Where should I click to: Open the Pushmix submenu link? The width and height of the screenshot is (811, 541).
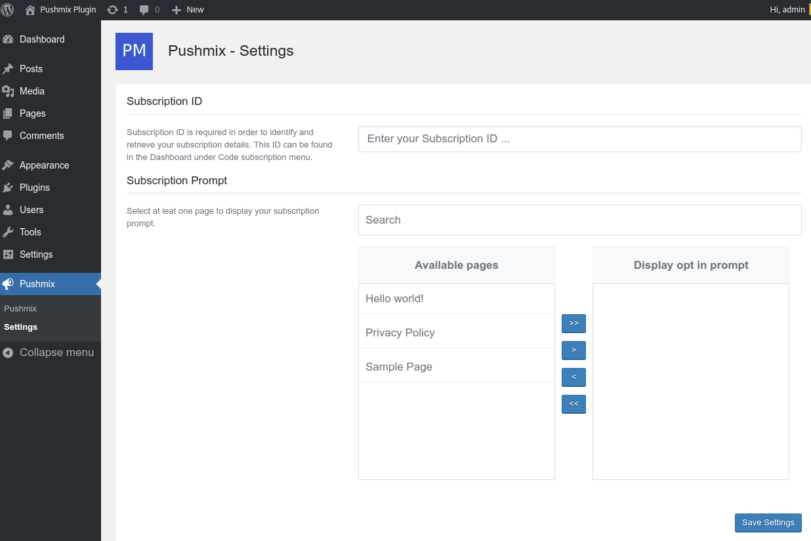[20, 308]
